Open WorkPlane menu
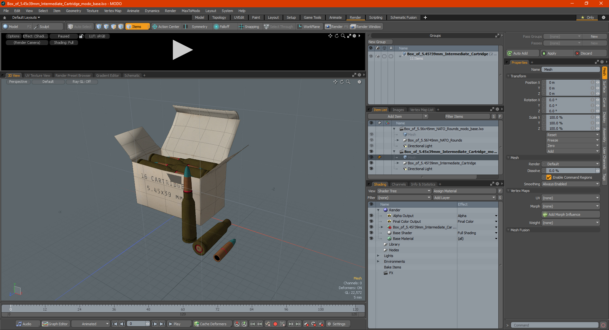 point(309,27)
